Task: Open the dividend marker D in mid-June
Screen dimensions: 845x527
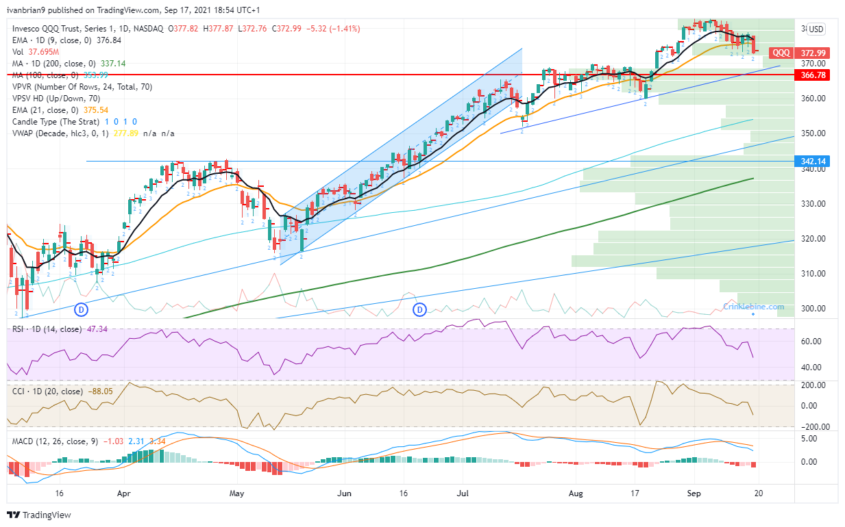Action: click(x=419, y=309)
